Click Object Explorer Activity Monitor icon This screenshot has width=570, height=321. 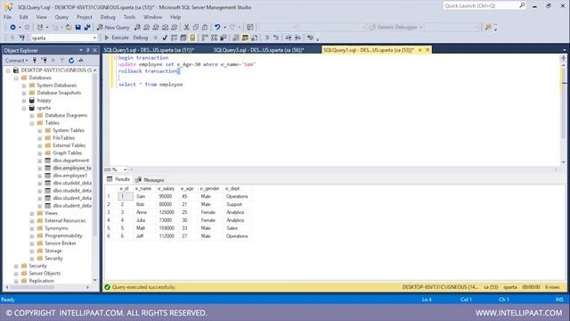(81, 61)
